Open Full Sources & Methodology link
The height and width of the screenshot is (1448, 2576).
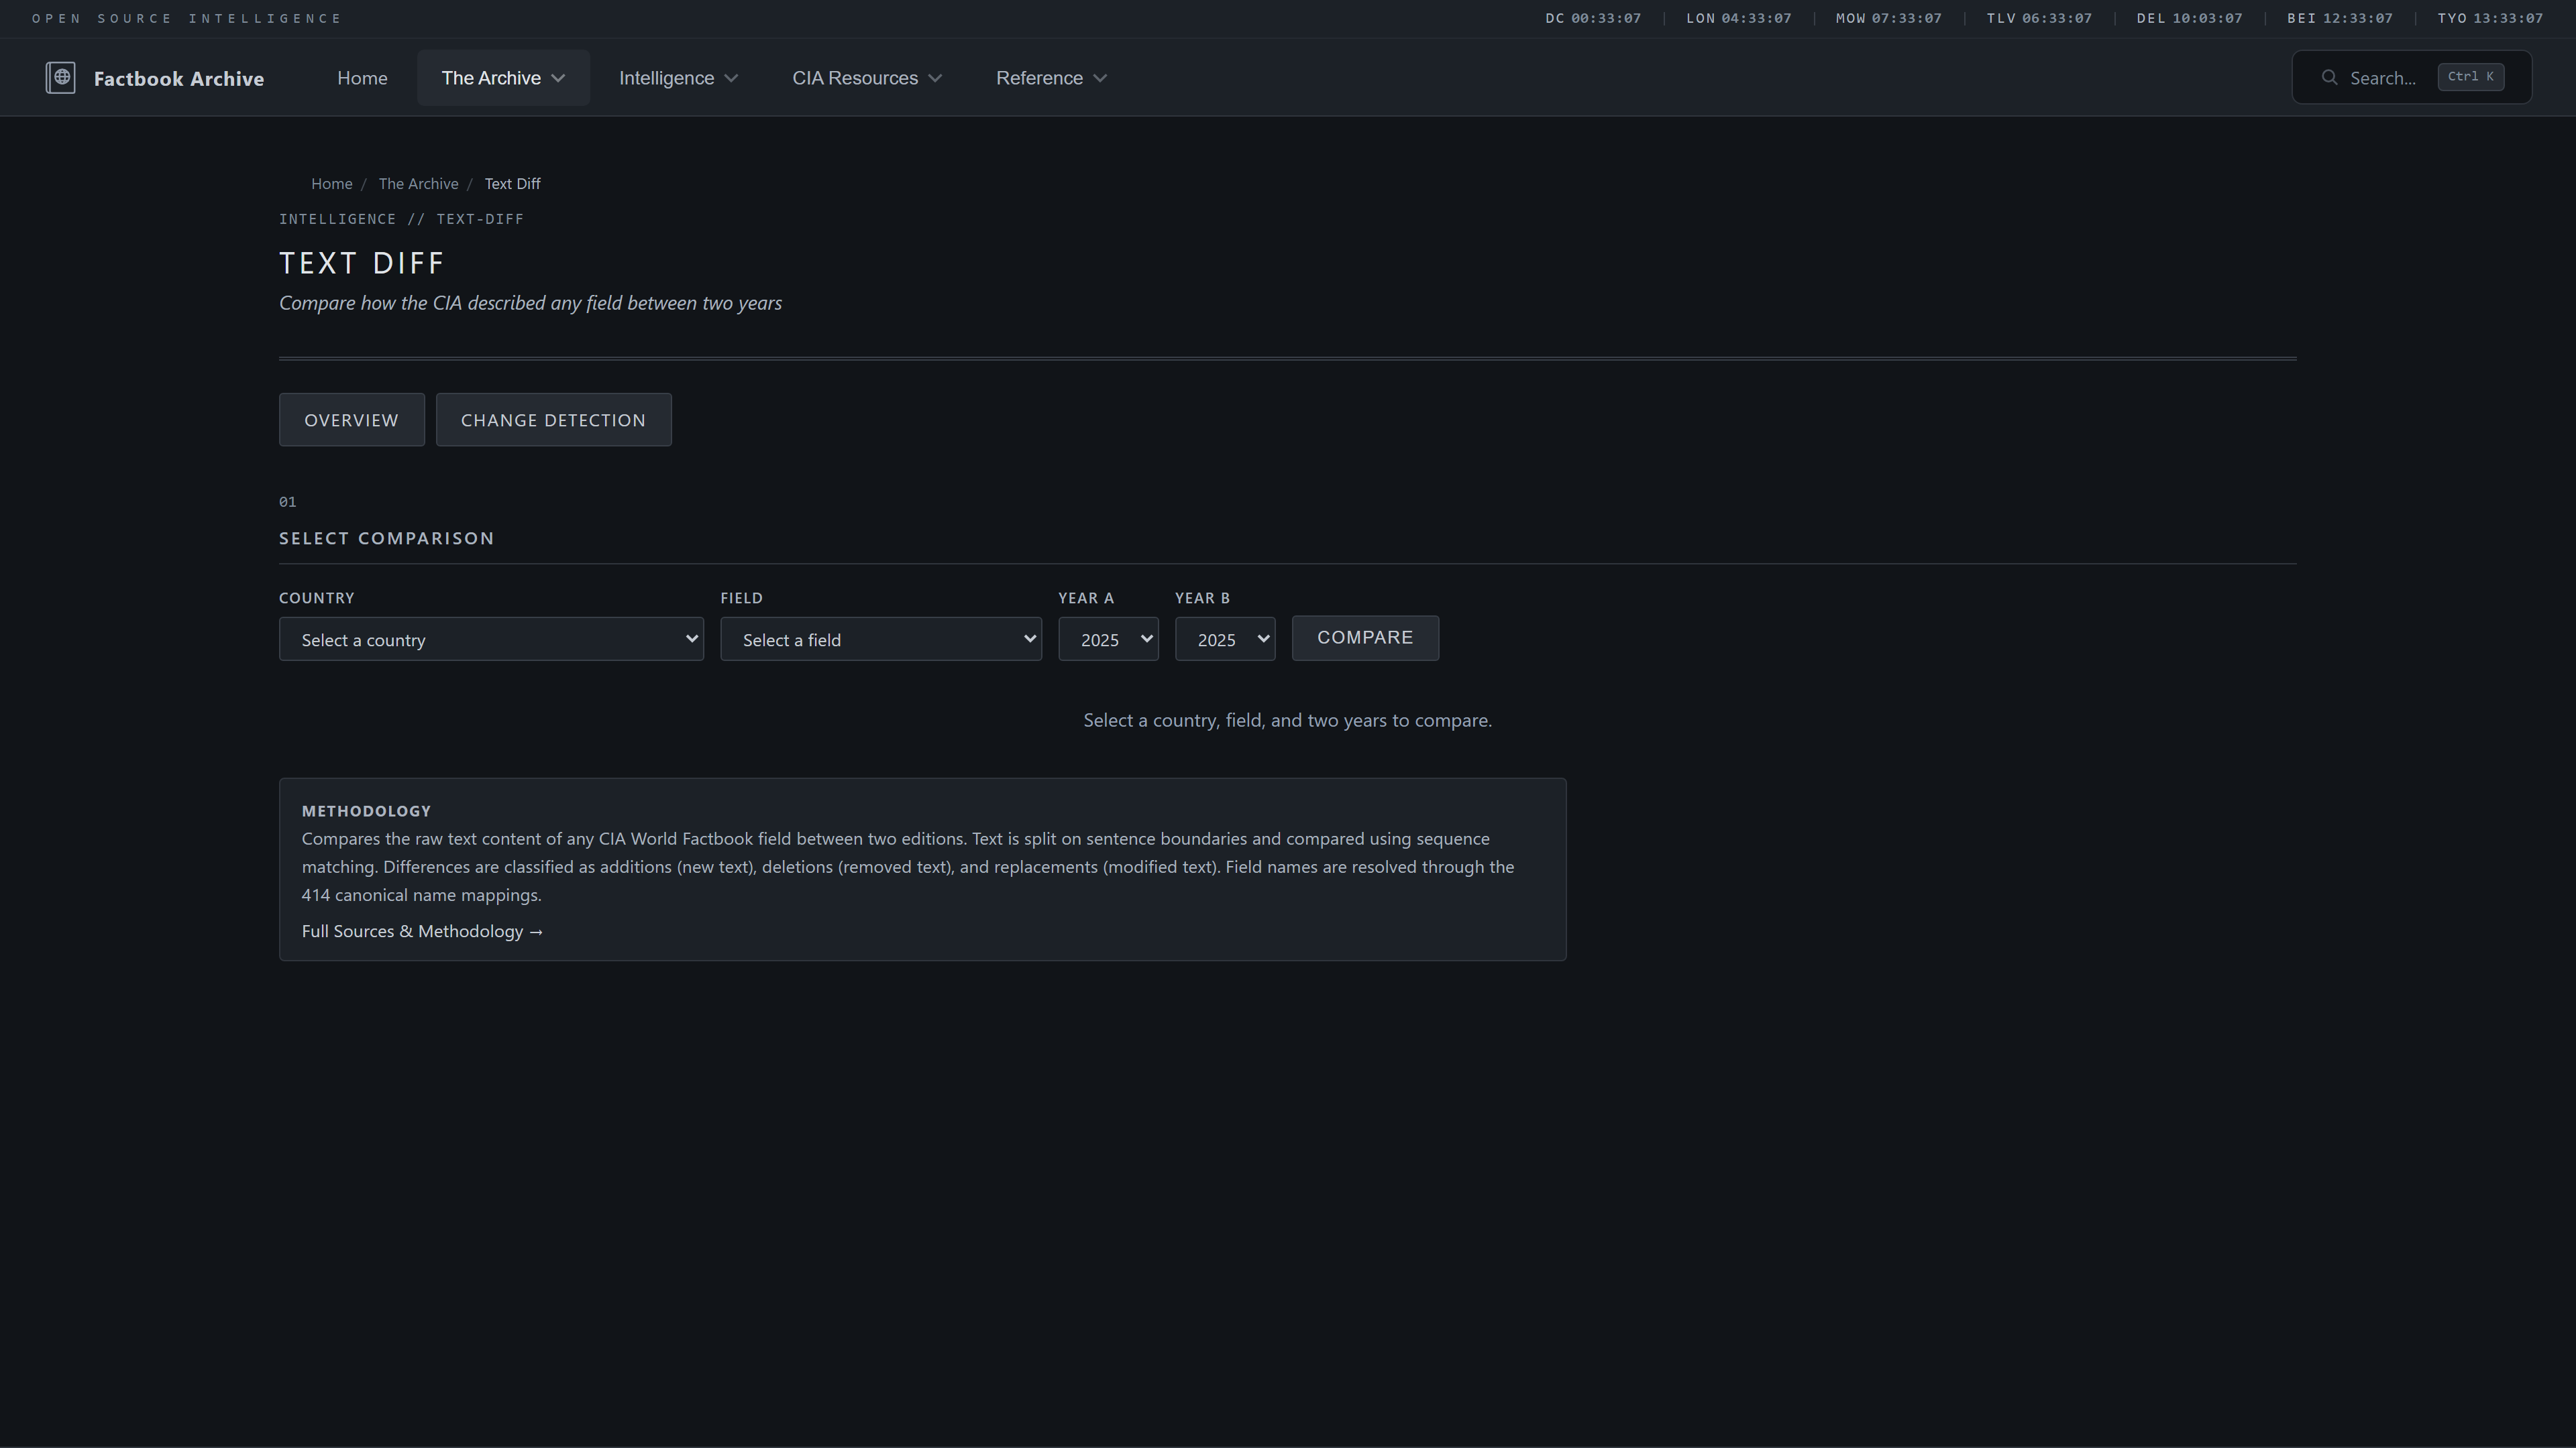click(422, 931)
